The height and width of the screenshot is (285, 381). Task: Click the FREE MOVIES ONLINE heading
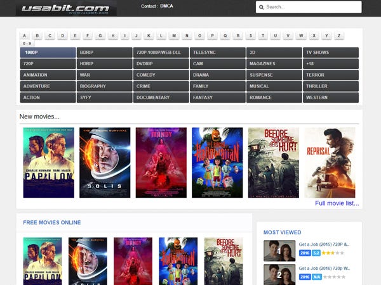52,222
